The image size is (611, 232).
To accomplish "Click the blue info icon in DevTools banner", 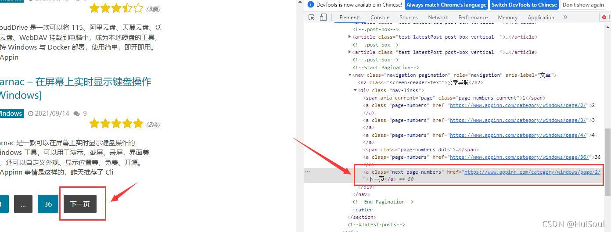I will [311, 5].
